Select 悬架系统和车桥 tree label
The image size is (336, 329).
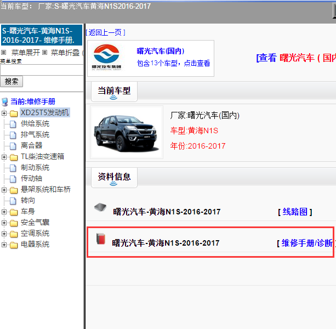[x=45, y=189]
